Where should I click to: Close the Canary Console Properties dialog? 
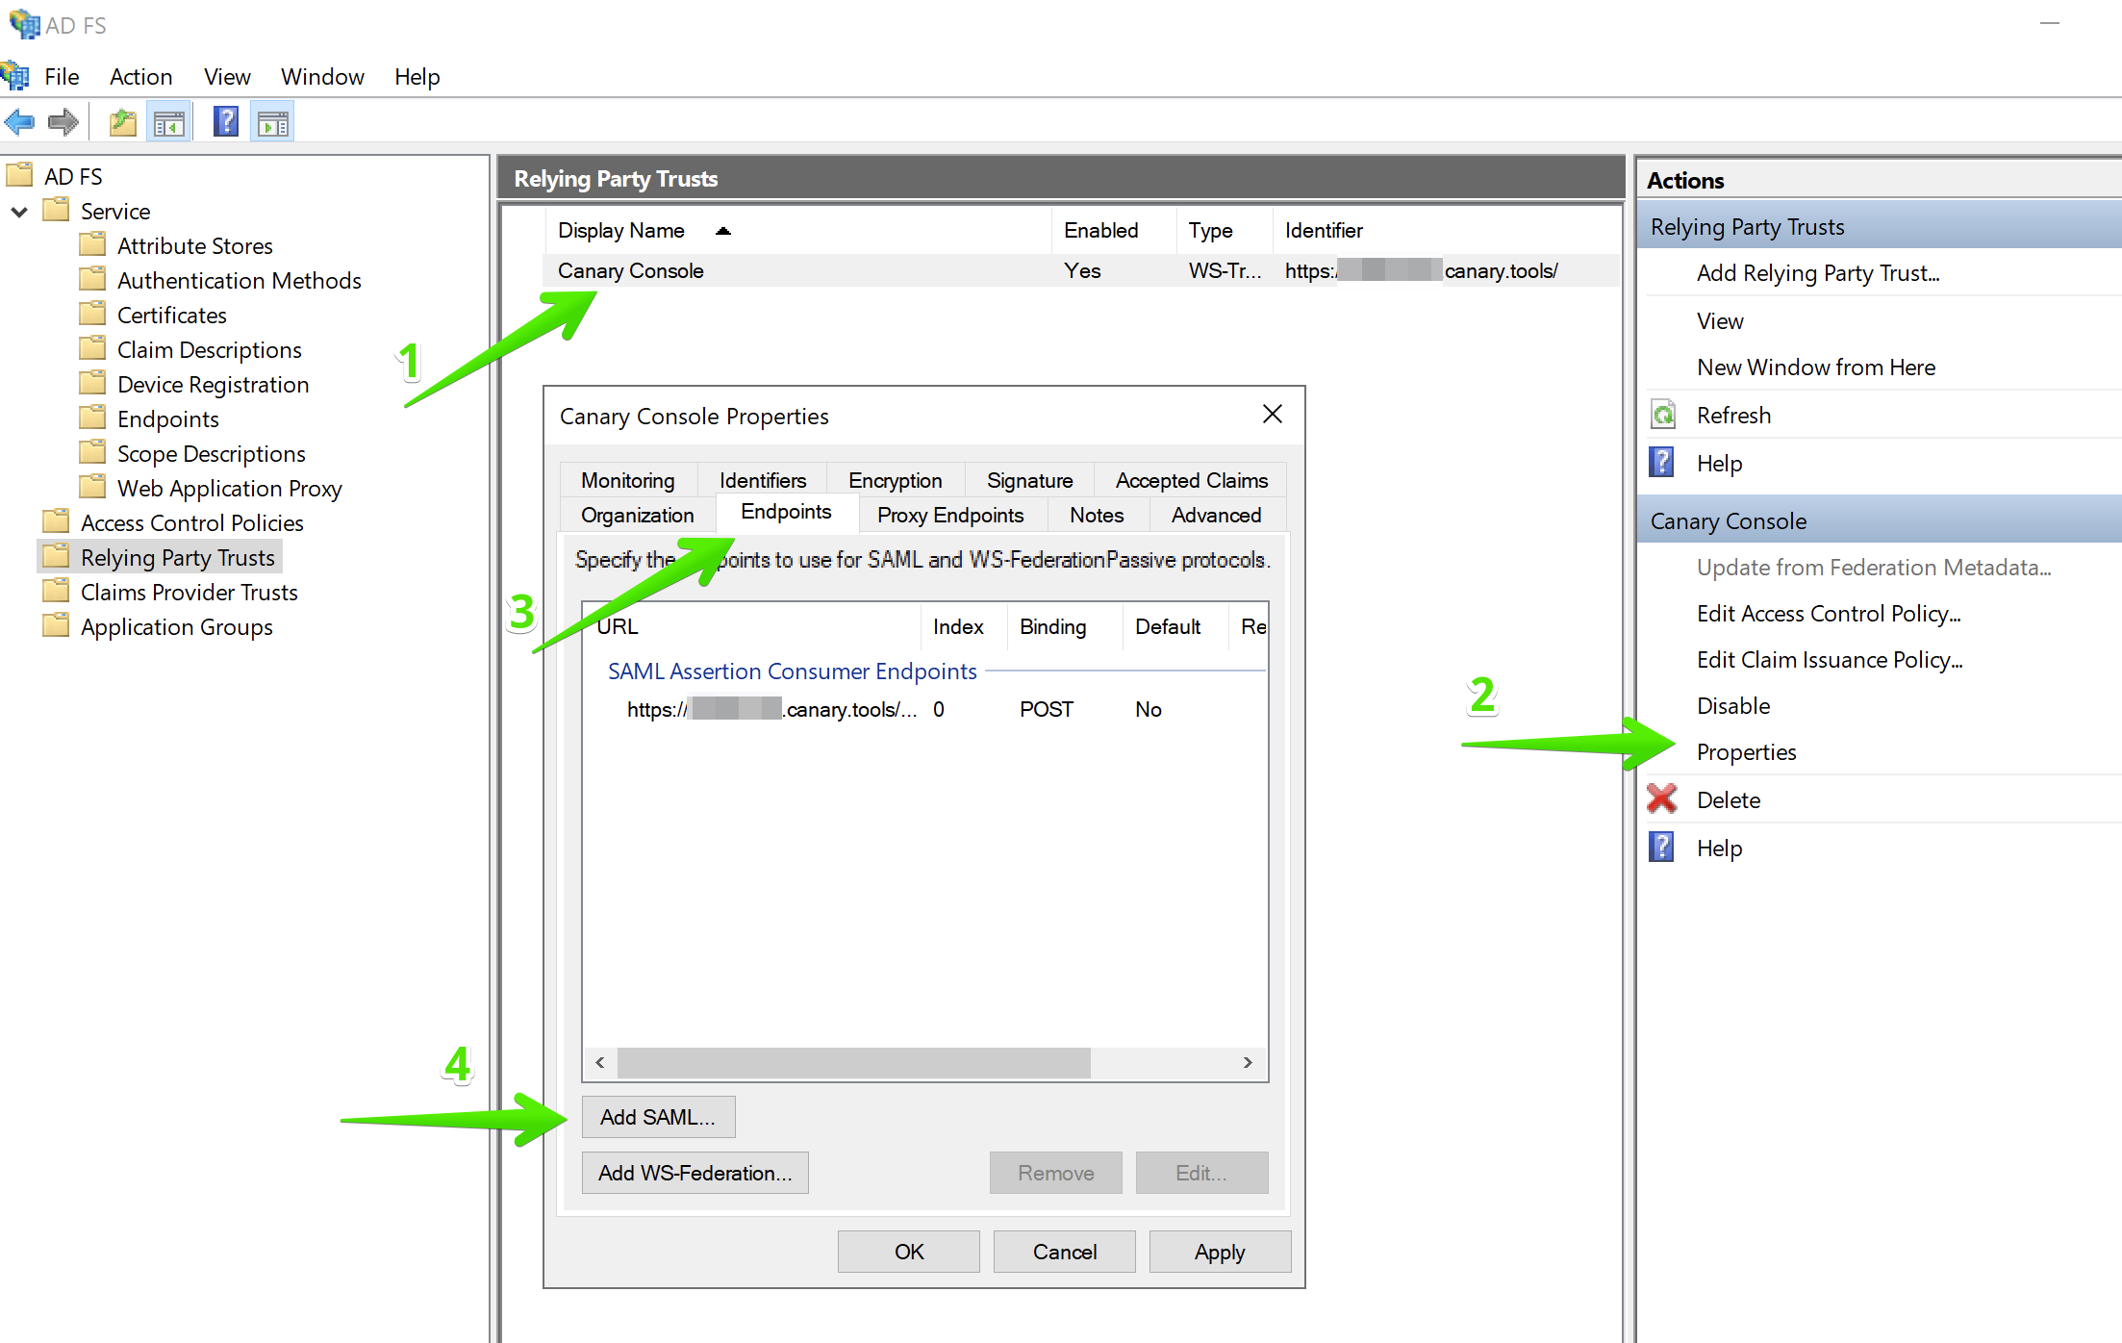(x=1272, y=414)
